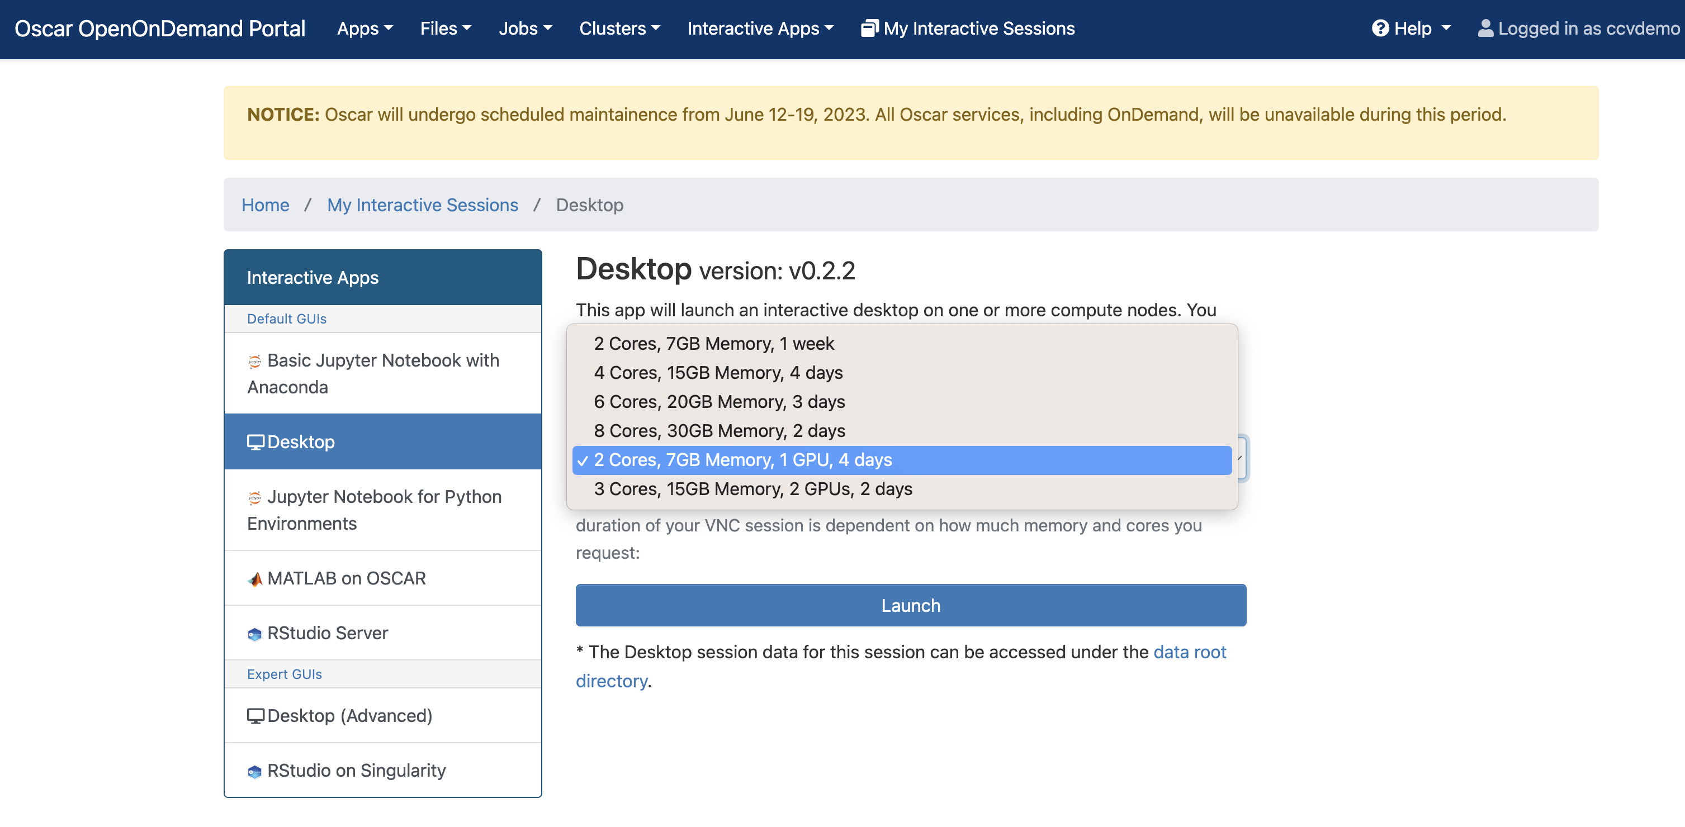
Task: Open the Clusters menu
Action: tap(619, 28)
